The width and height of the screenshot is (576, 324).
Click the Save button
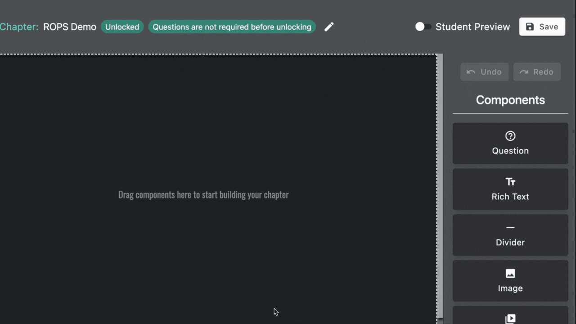(x=542, y=27)
